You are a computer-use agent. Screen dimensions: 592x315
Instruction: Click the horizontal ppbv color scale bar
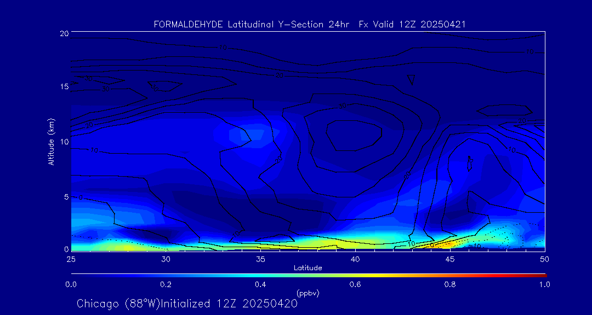[309, 275]
